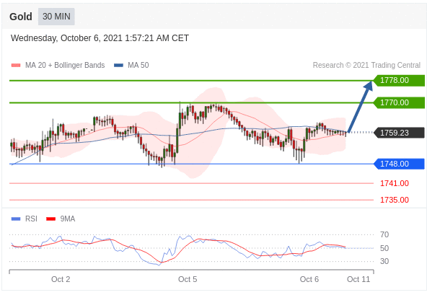The image size is (427, 295).
Task: Select the 1778.00 resistance price tag
Action: [399, 80]
